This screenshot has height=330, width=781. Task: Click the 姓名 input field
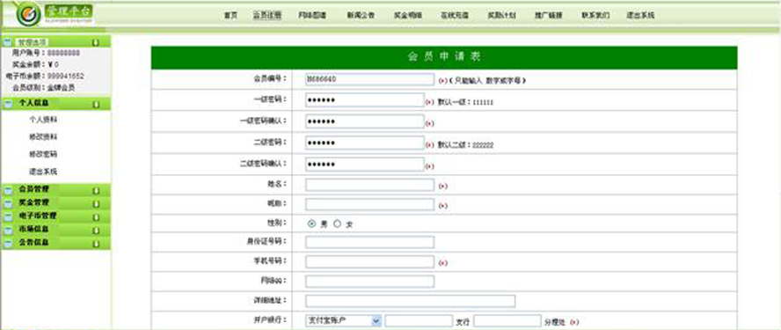pos(369,185)
